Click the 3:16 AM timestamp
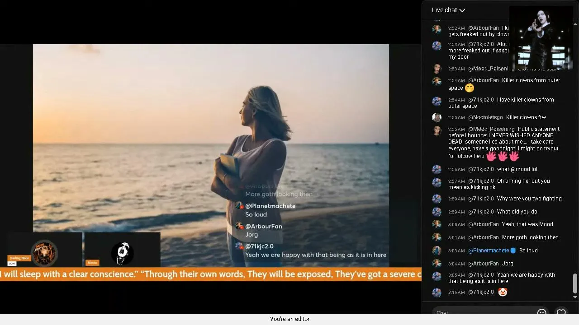This screenshot has width=579, height=325. click(456, 292)
